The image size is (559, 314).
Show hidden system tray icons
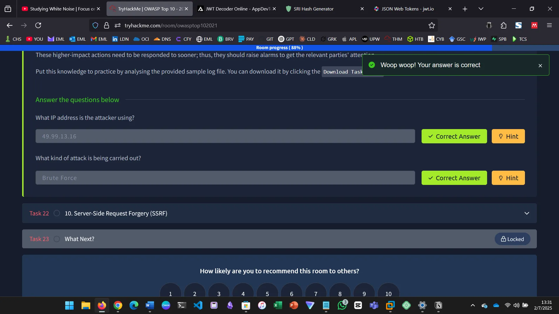click(x=473, y=305)
